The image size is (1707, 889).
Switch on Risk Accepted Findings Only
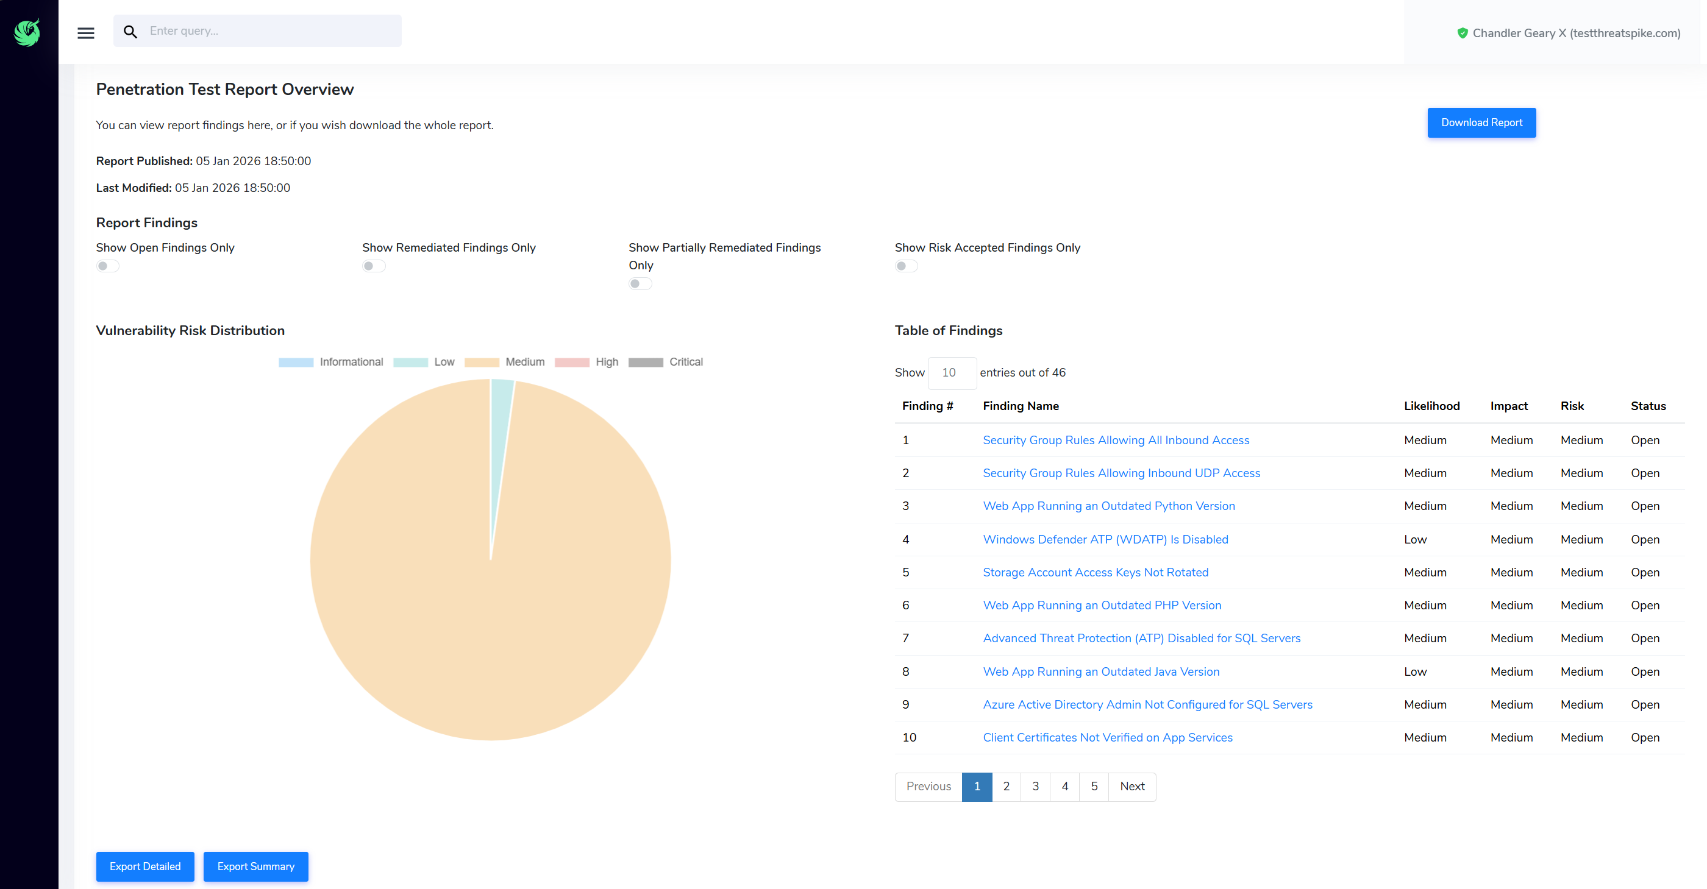(x=906, y=266)
